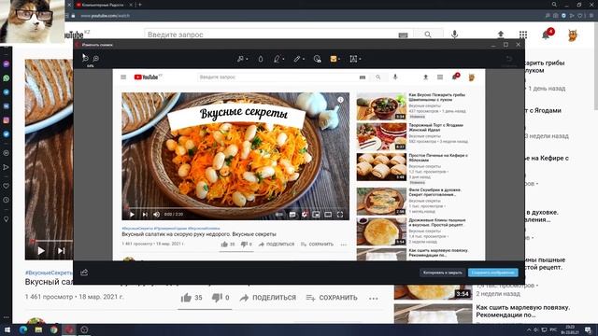Open Text tool options dropdown
Screen dimensions: 598x336
click(360, 59)
